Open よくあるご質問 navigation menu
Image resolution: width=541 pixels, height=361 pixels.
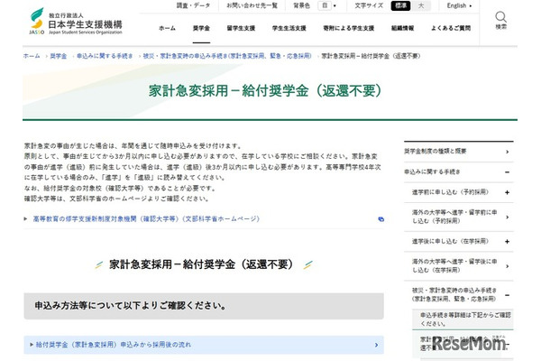[451, 28]
